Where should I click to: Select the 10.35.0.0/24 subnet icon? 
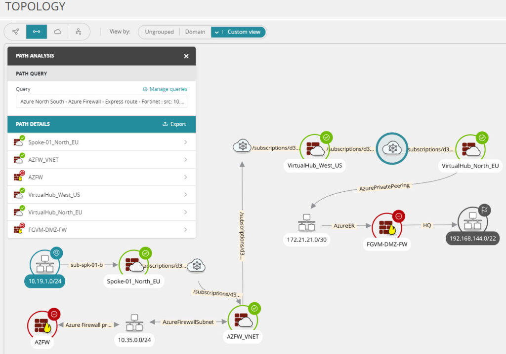[134, 324]
